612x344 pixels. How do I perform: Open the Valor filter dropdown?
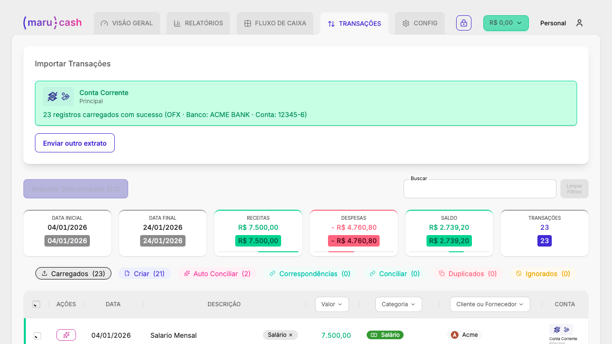[332, 304]
